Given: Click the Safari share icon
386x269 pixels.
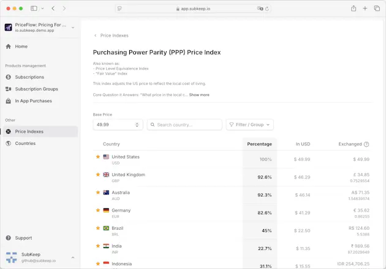Looking at the screenshot, I should [354, 9].
